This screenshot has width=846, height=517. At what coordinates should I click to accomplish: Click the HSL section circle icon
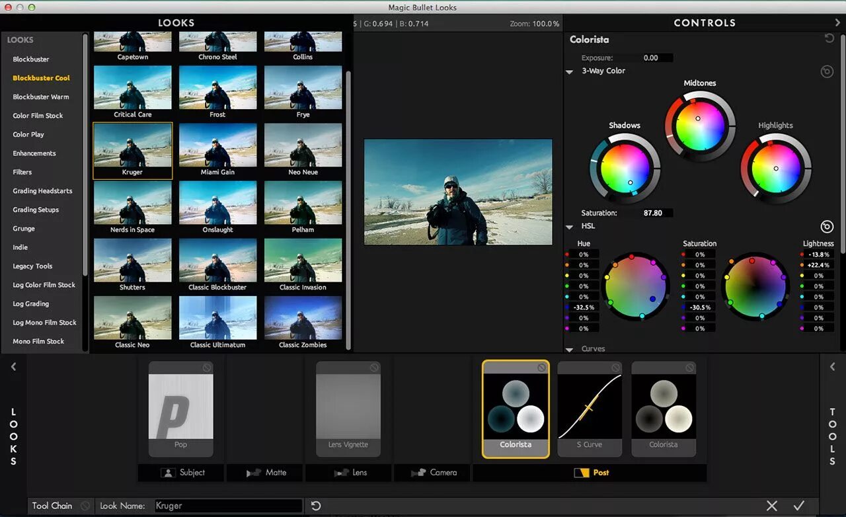pos(826,227)
